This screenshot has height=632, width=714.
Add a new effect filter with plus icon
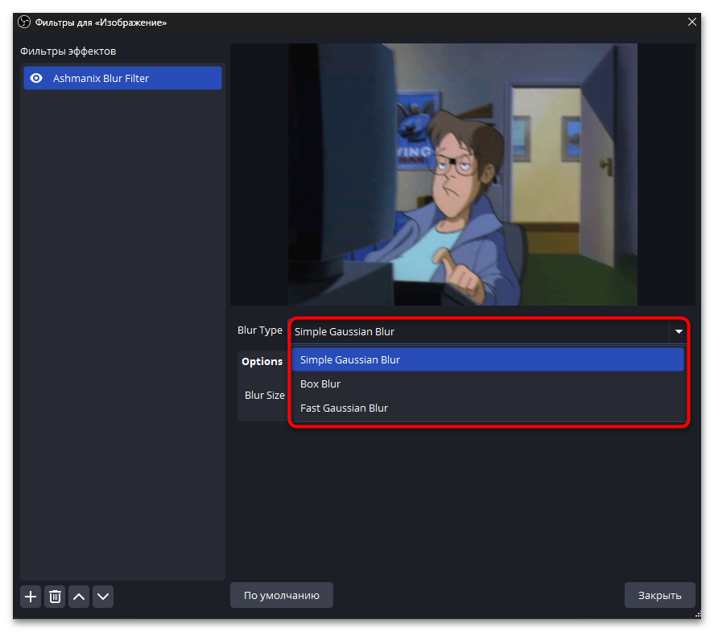point(31,596)
